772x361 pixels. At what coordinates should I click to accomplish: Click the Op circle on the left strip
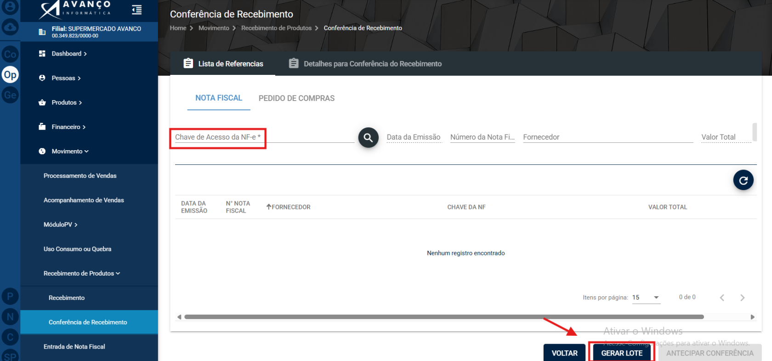coord(10,75)
